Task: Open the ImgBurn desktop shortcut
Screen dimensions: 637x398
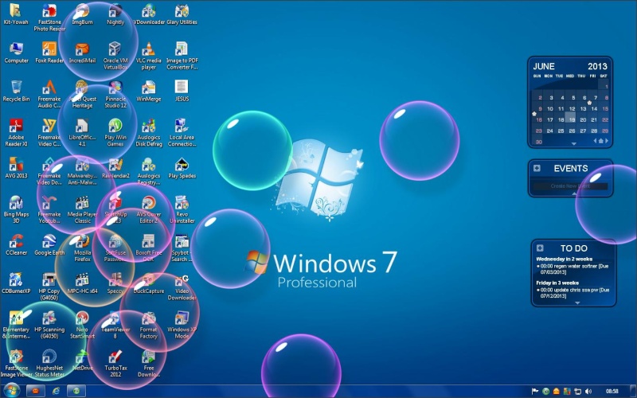Action: [83, 15]
